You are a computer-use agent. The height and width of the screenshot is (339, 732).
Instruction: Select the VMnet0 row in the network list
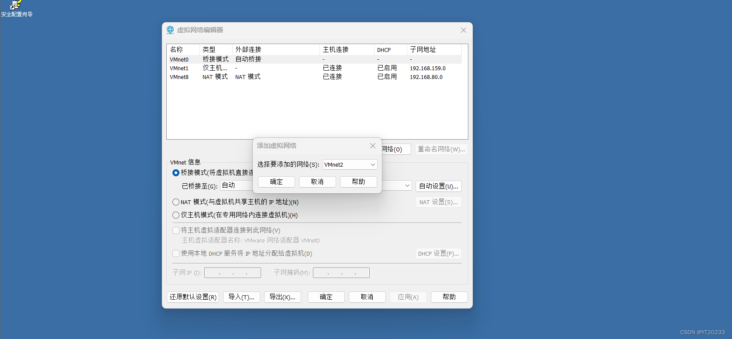pos(314,59)
